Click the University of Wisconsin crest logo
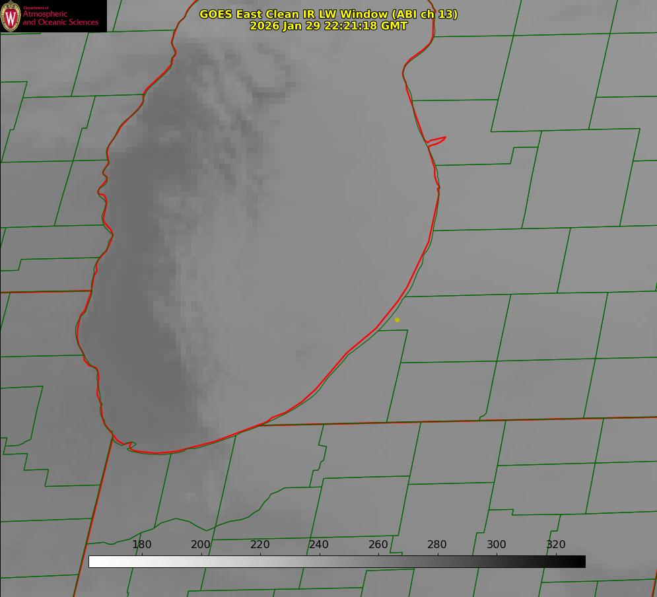Viewport: 657px width, 597px height. pyautogui.click(x=11, y=16)
